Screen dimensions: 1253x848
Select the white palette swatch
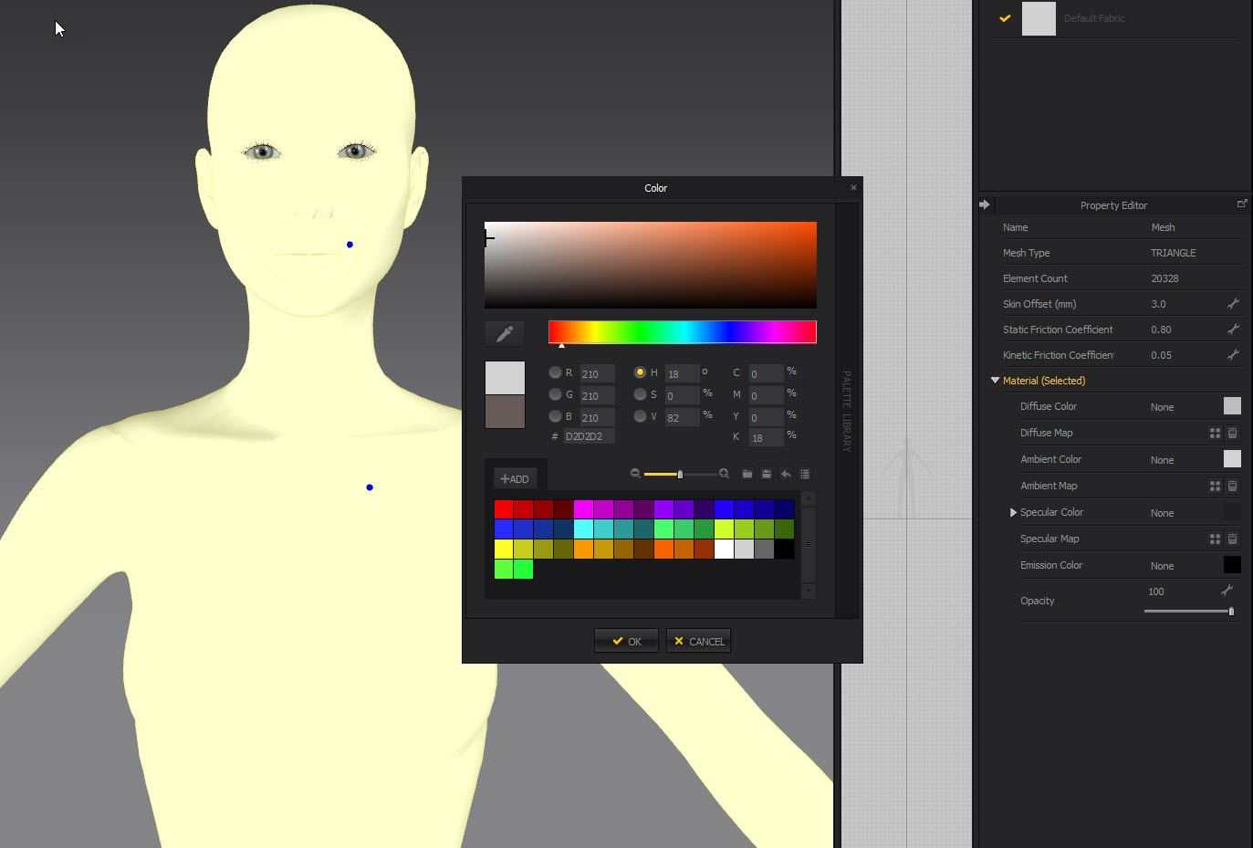724,550
